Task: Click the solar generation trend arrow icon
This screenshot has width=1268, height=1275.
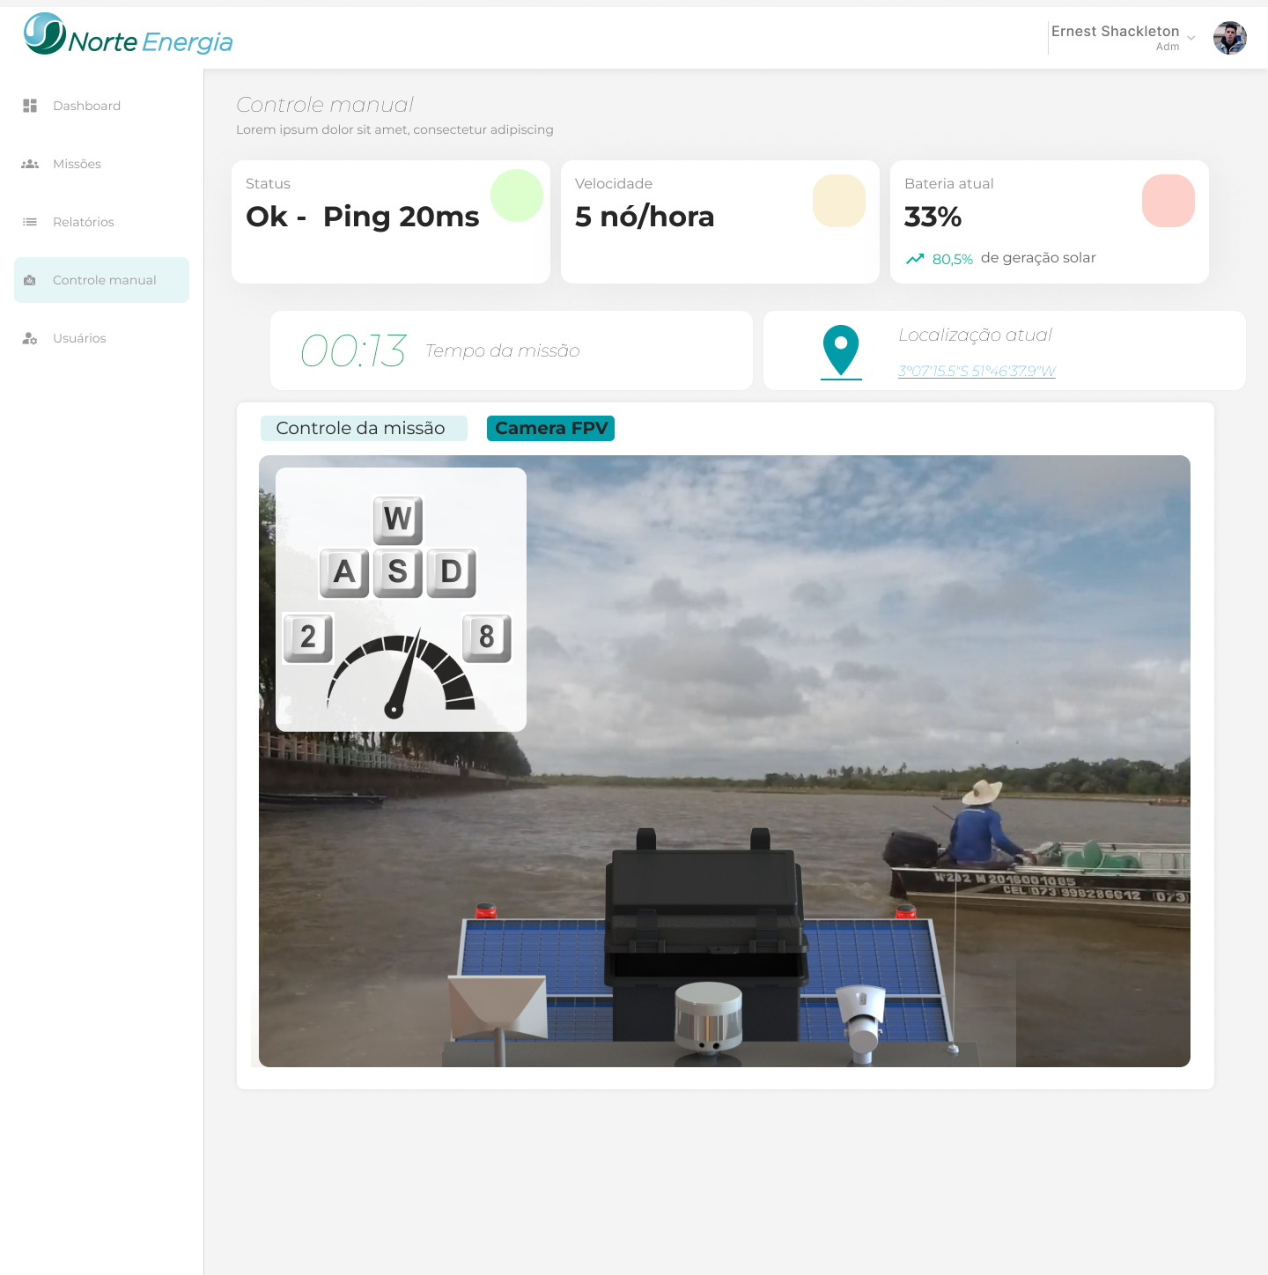Action: pos(915,259)
